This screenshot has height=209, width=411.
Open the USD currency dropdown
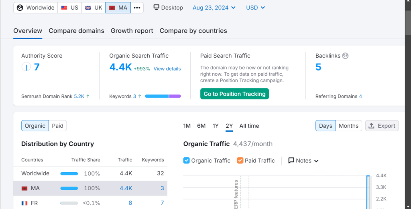[x=255, y=8]
